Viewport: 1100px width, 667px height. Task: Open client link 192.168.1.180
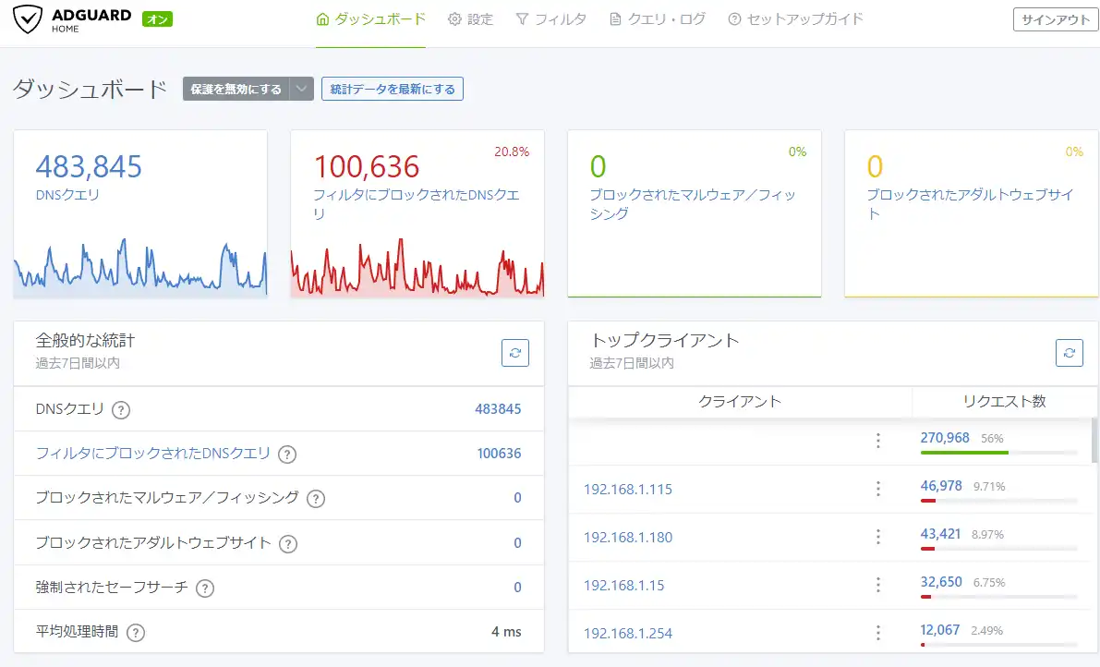coord(628,538)
